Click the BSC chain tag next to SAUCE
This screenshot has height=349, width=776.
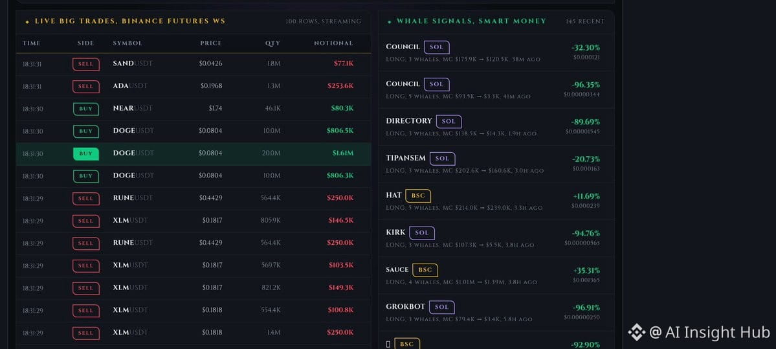(x=425, y=270)
